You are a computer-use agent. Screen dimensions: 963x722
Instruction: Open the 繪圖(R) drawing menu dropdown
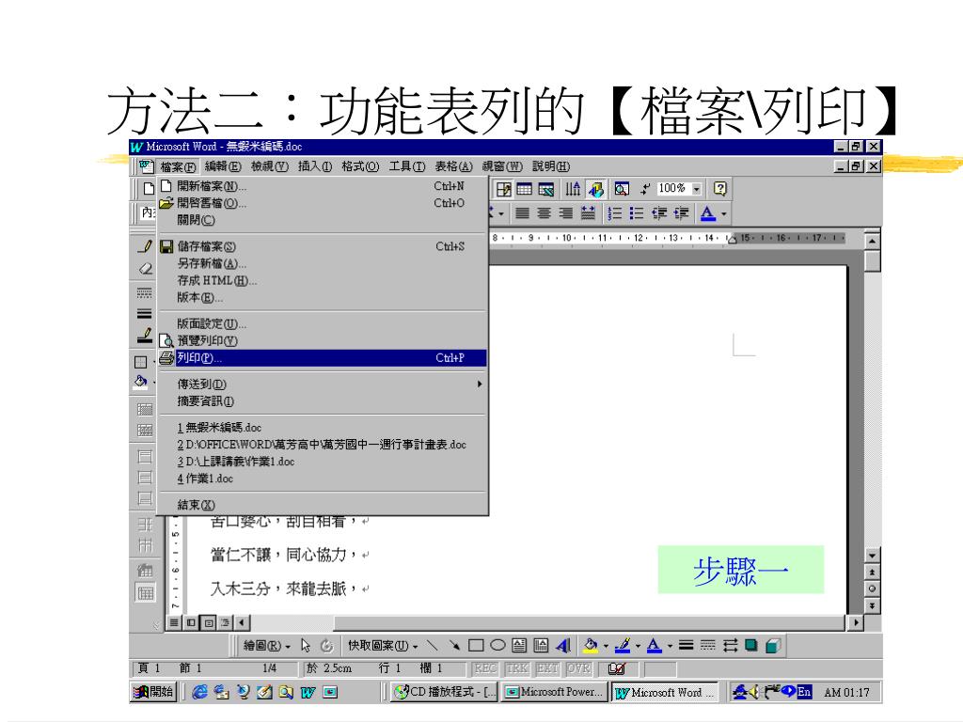[267, 646]
